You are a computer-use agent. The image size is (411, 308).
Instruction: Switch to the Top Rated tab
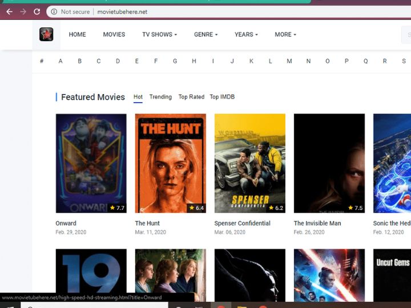coord(191,97)
